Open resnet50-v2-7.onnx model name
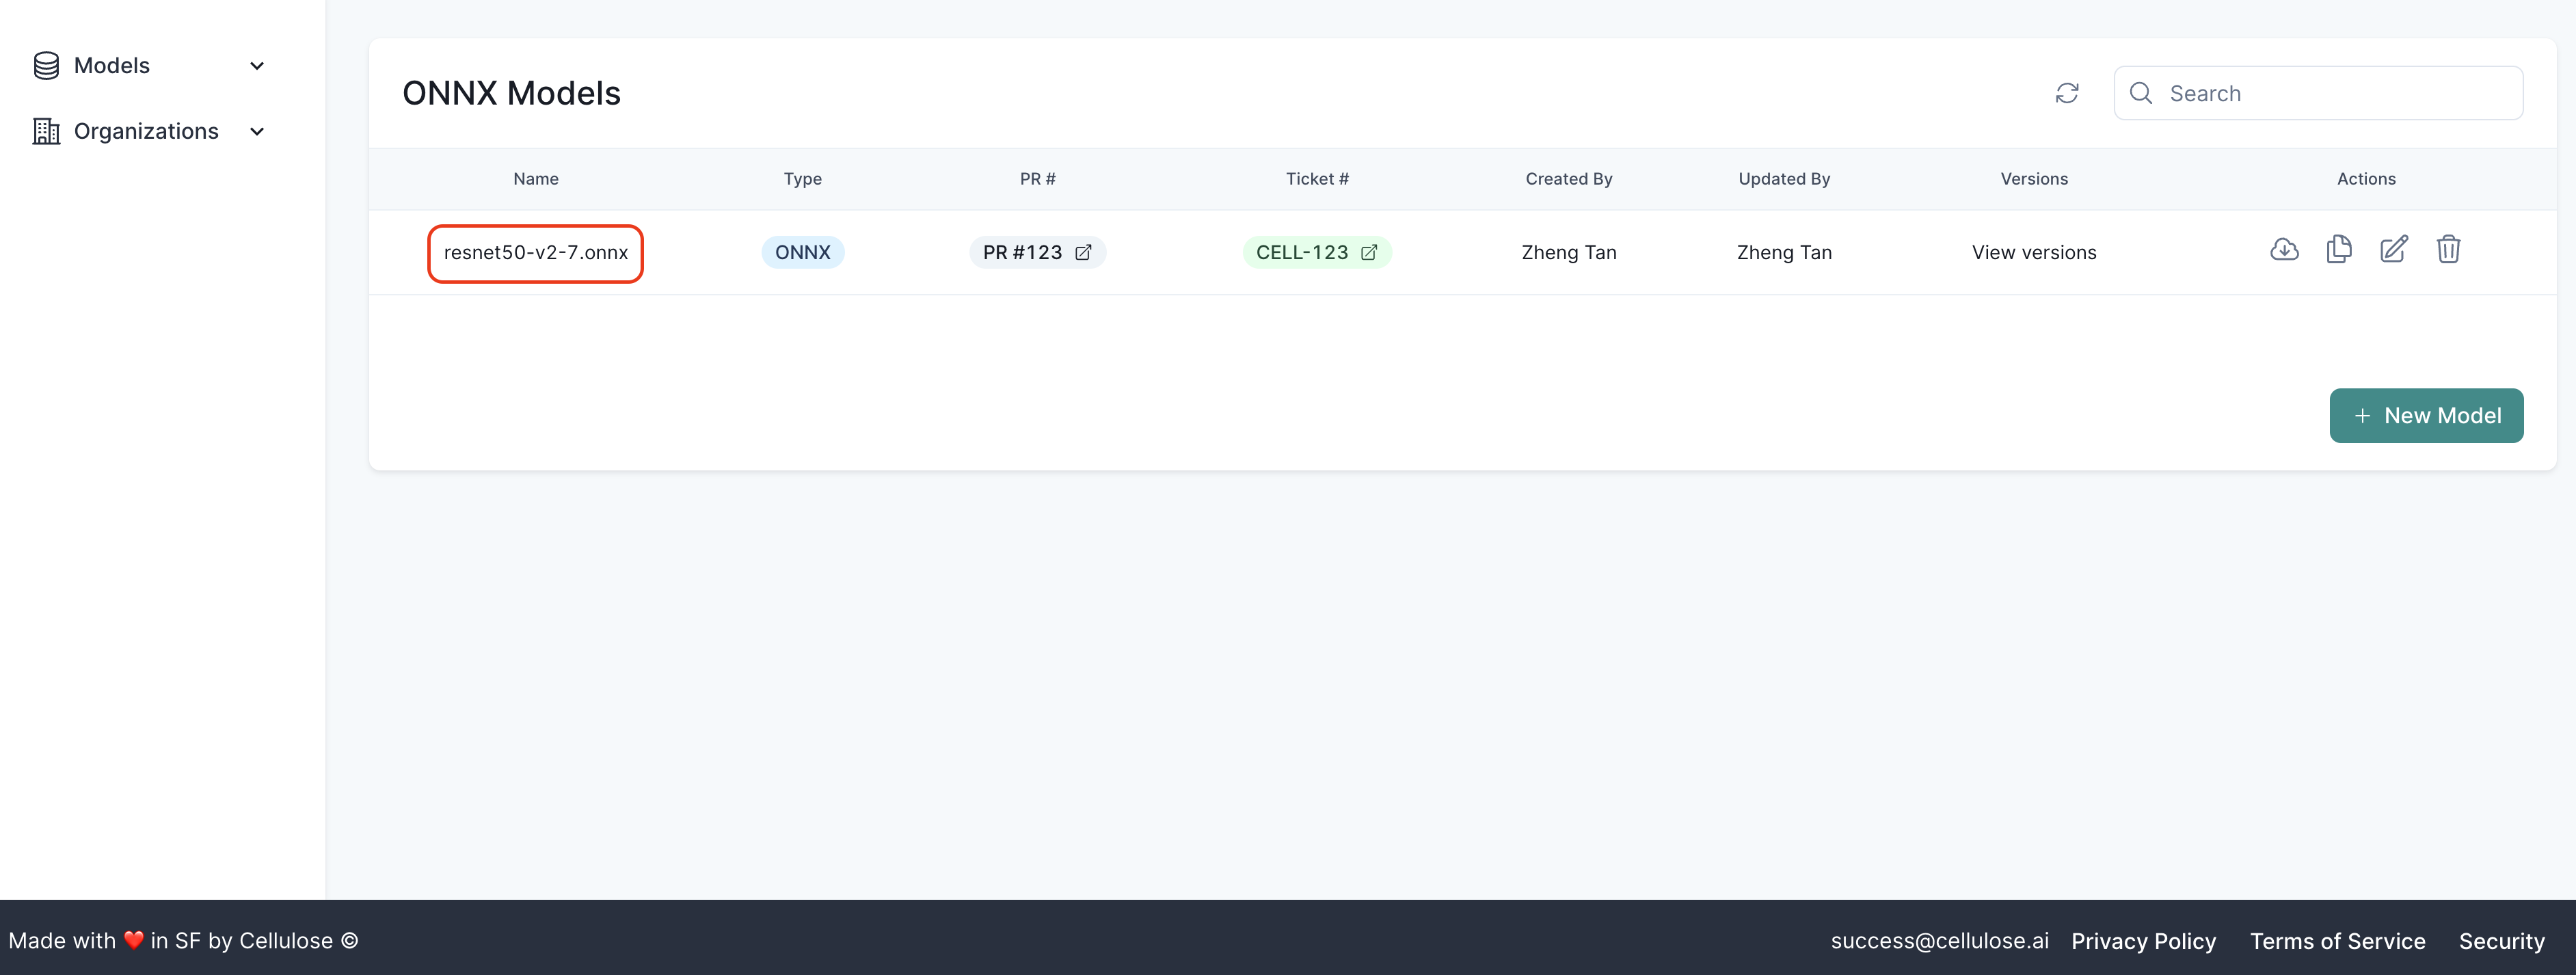The height and width of the screenshot is (975, 2576). (x=536, y=253)
